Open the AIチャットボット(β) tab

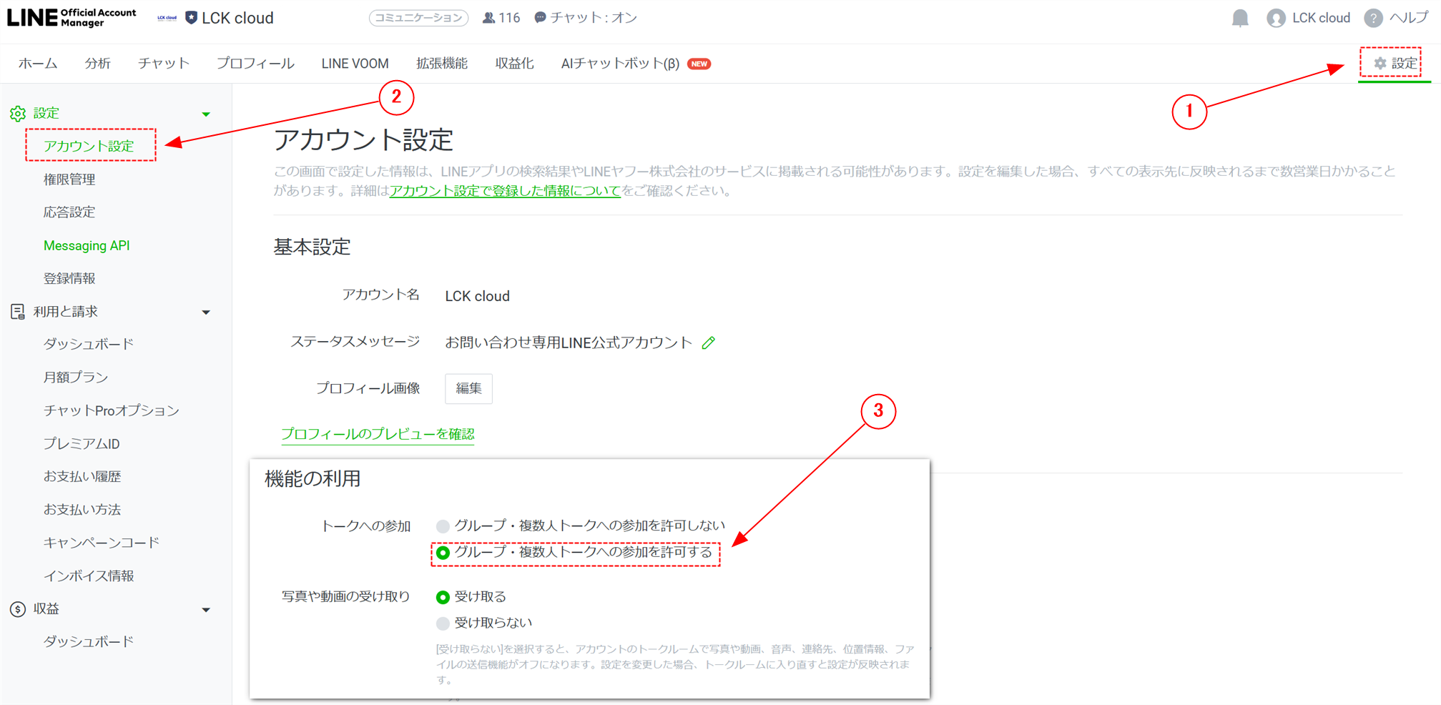coord(620,64)
